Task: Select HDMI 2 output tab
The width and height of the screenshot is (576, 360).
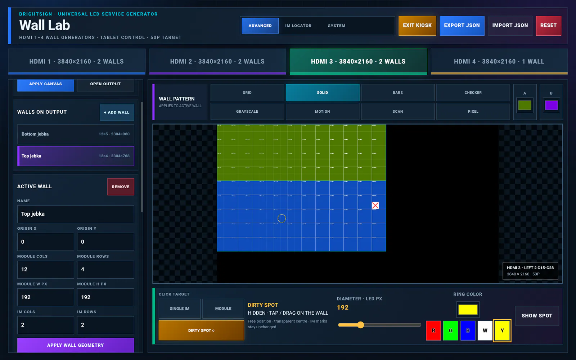Action: click(217, 62)
